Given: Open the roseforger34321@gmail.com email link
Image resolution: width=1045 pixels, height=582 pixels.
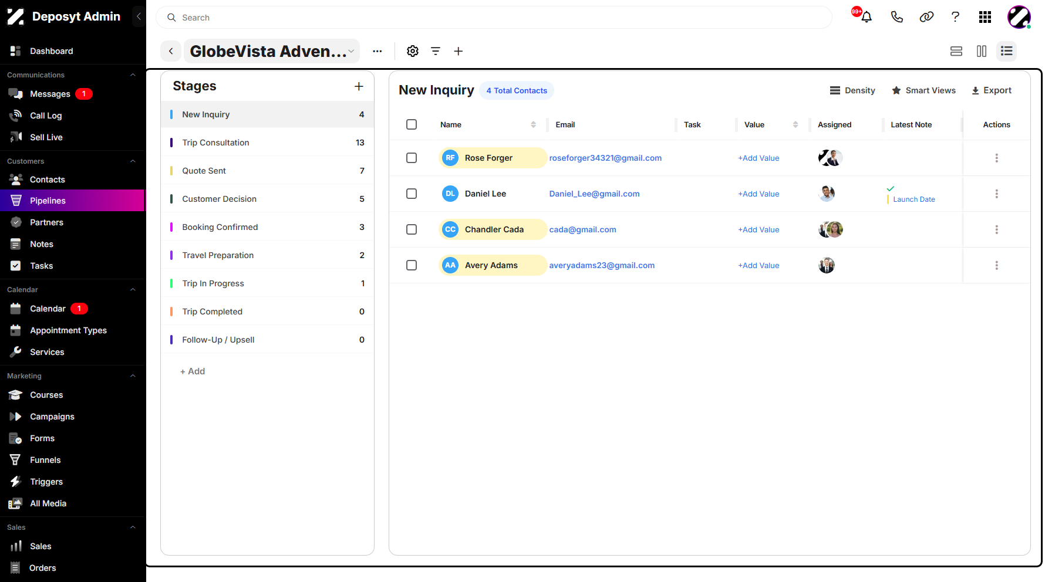Looking at the screenshot, I should tap(605, 158).
